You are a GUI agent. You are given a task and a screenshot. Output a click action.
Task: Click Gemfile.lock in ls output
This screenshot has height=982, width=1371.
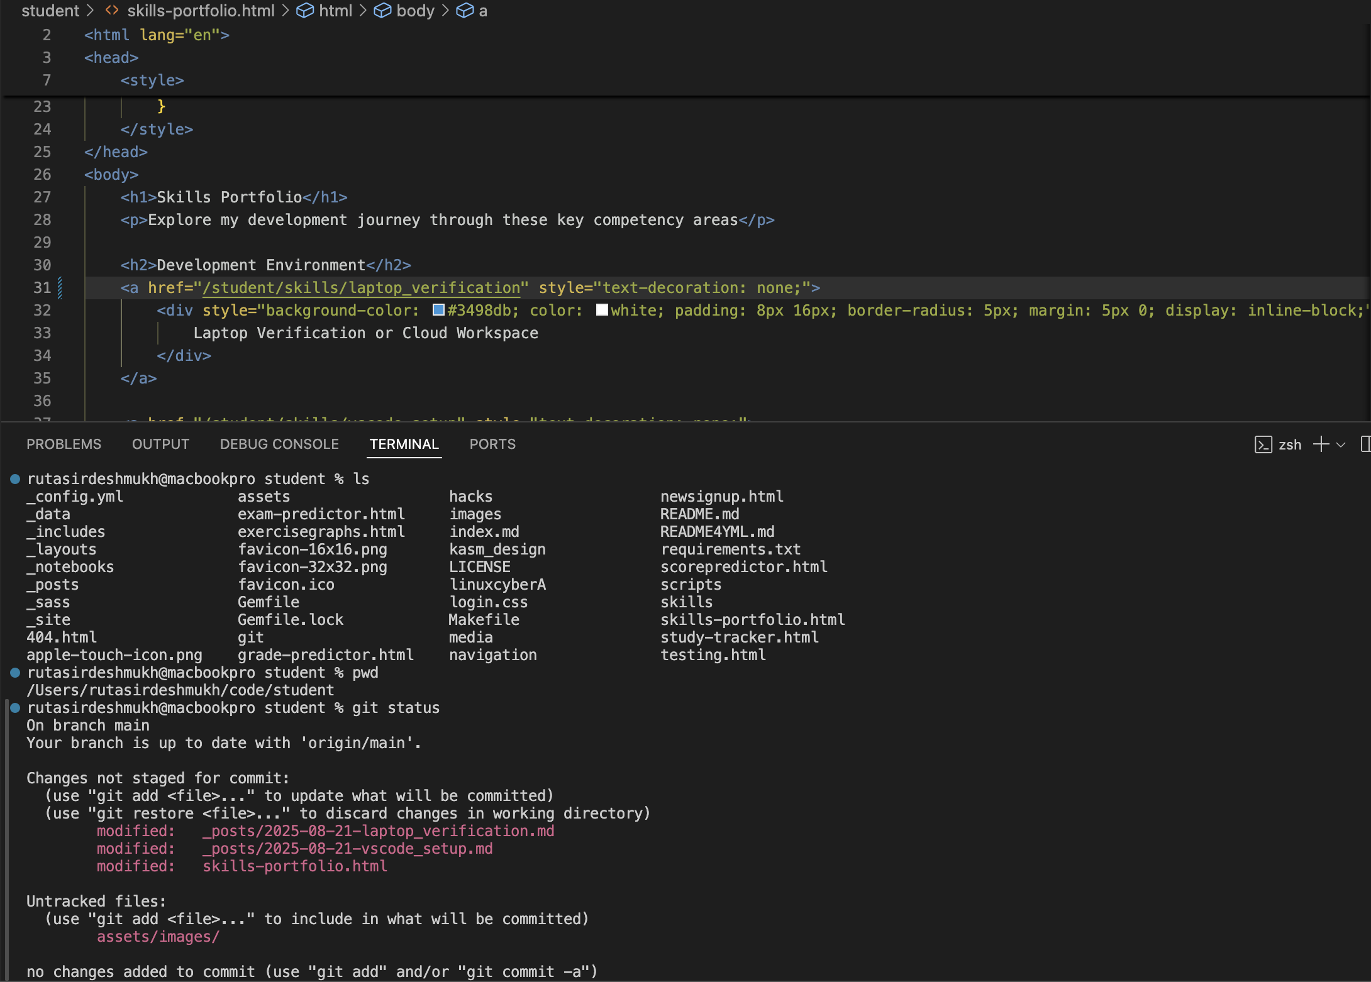pyautogui.click(x=290, y=620)
